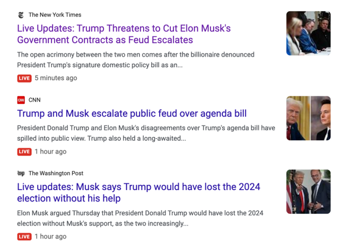Click the LIVE badge under the Washington Post article
The height and width of the screenshot is (245, 350).
point(24,237)
